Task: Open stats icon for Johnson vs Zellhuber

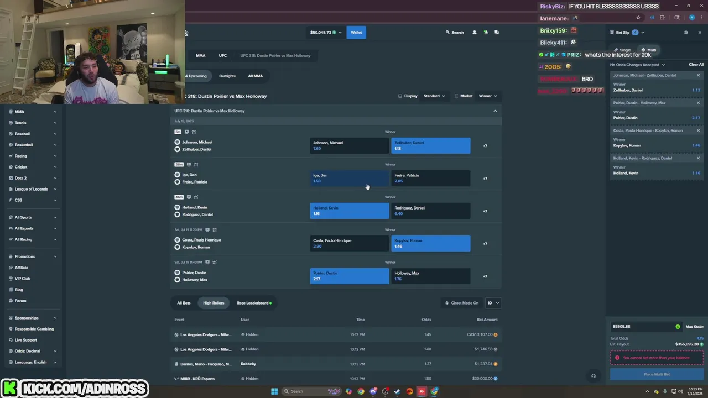Action: point(194,132)
